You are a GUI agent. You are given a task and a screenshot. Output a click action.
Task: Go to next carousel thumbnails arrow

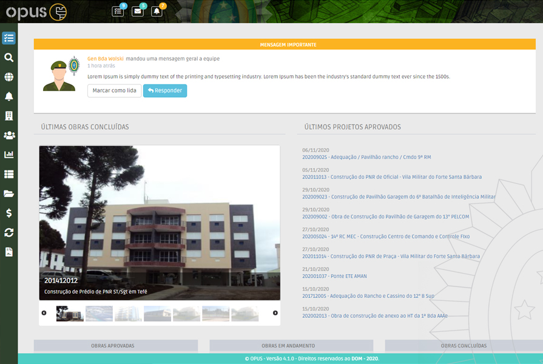(x=275, y=313)
